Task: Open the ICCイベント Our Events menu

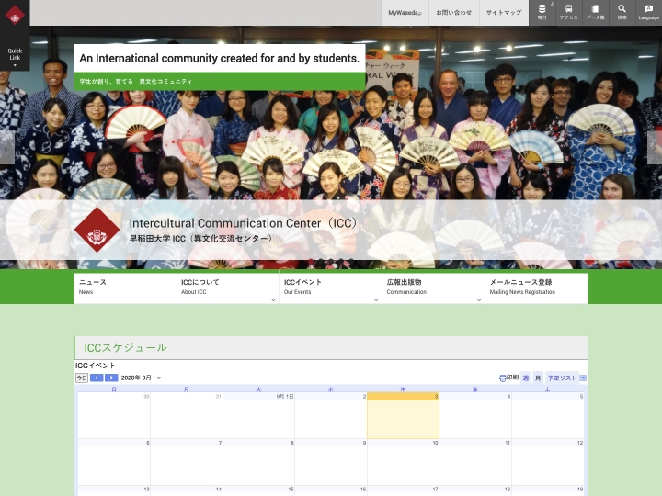Action: [x=331, y=287]
